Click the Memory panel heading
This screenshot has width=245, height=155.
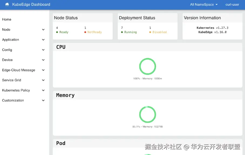click(65, 95)
